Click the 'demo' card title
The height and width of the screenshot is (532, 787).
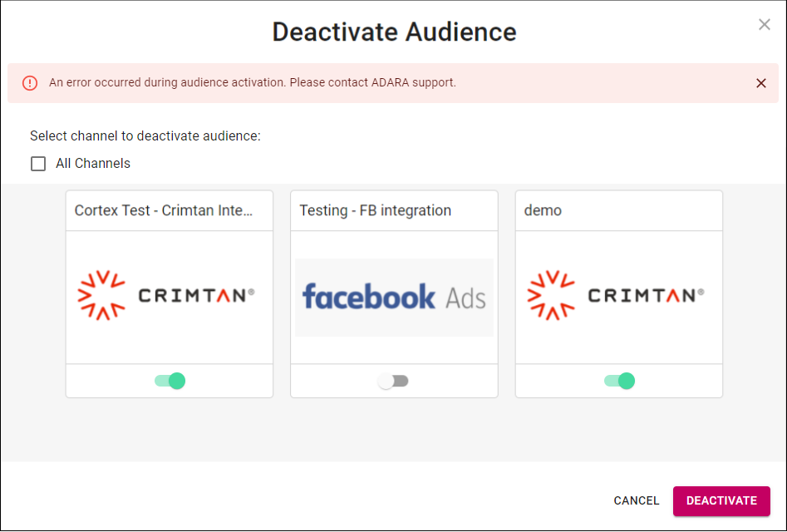pyautogui.click(x=543, y=210)
